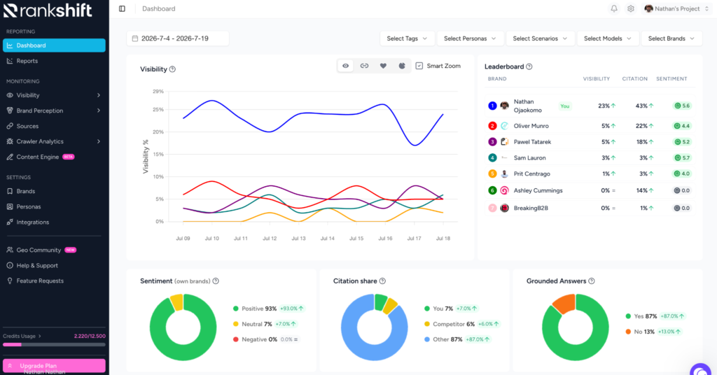Click the Leaderboard info question-mark icon

click(529, 66)
